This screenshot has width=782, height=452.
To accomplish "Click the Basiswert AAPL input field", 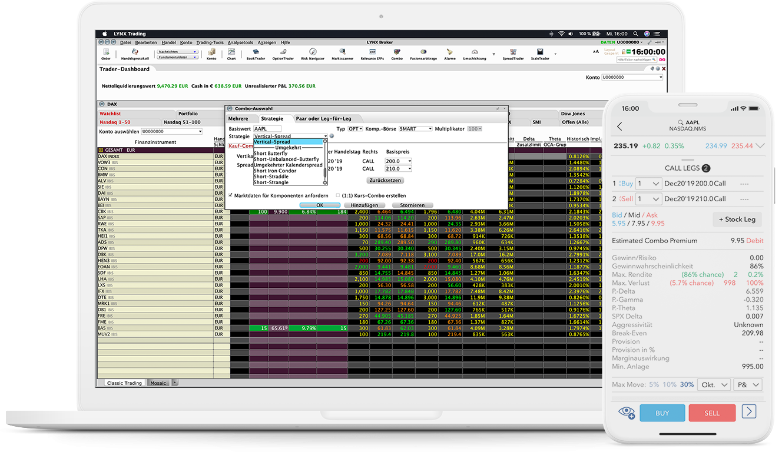I will click(x=267, y=128).
